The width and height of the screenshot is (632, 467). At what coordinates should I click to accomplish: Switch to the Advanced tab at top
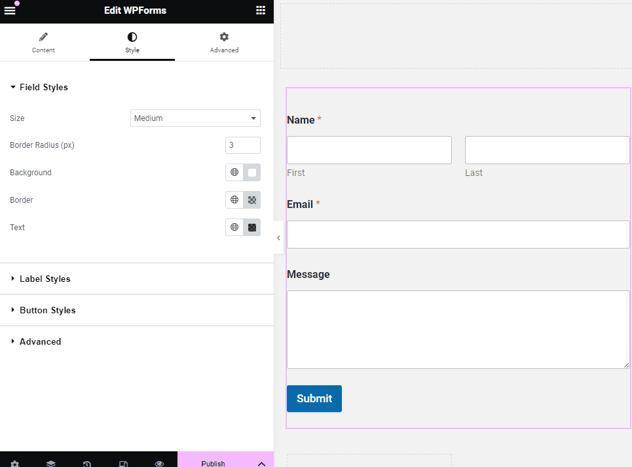tap(224, 43)
